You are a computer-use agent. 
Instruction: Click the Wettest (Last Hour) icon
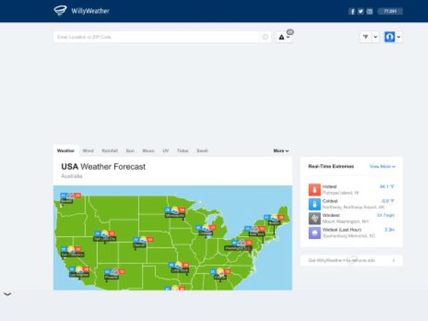pos(314,233)
